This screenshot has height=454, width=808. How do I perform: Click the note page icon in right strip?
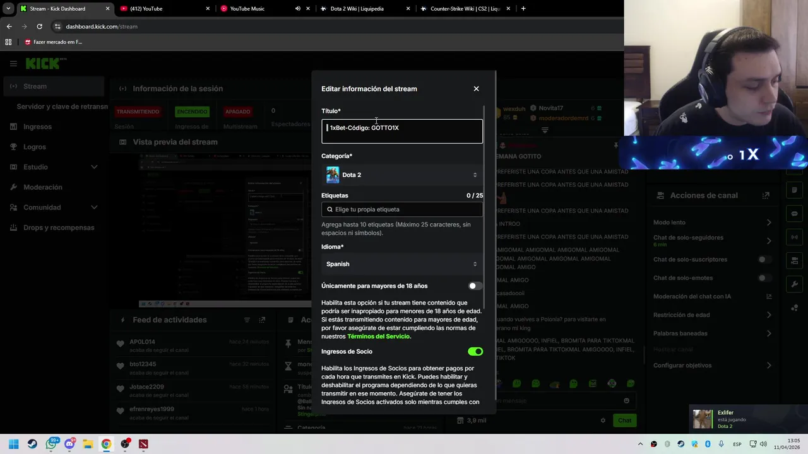794,190
